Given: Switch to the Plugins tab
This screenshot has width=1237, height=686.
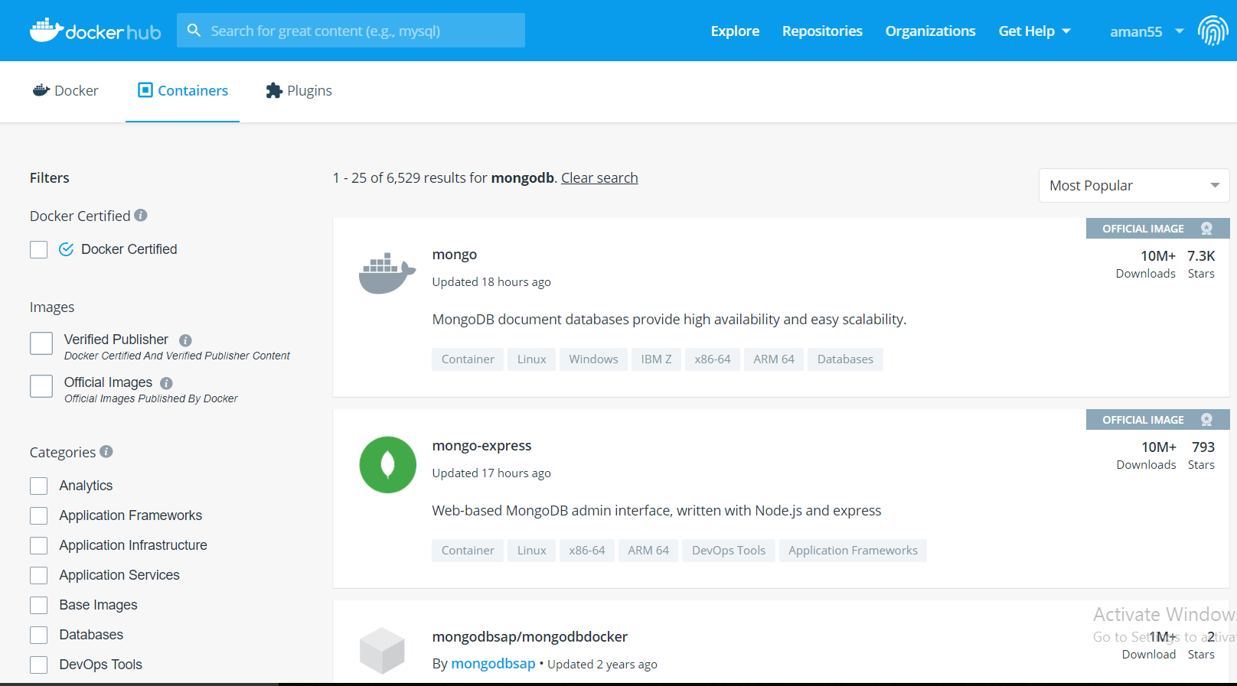Looking at the screenshot, I should (x=299, y=91).
